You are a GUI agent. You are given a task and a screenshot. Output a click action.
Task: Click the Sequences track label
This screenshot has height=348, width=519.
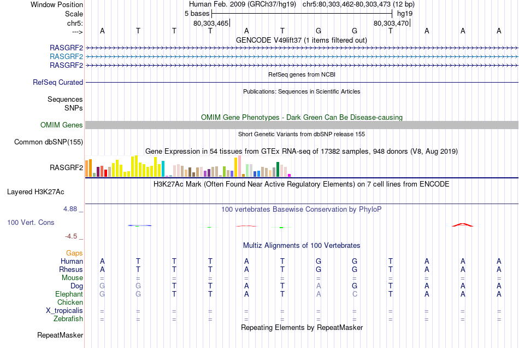(x=65, y=99)
